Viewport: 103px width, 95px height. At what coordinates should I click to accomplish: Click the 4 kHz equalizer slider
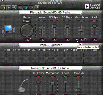click(x=74, y=58)
